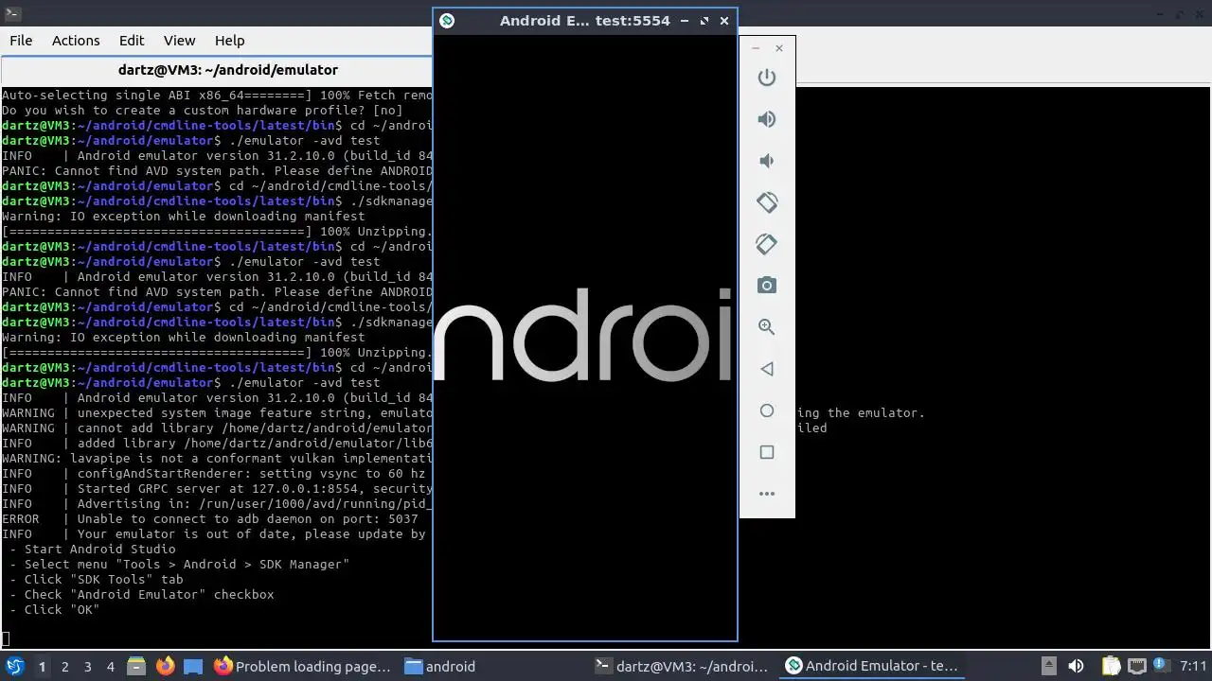
Task: Click the taskbar clock showing 7:11
Action: pyautogui.click(x=1193, y=666)
